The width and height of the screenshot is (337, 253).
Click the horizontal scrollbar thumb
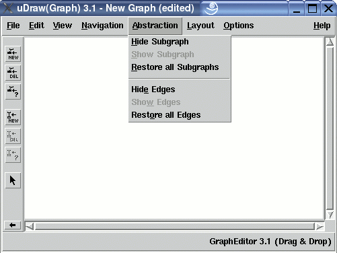(175, 227)
